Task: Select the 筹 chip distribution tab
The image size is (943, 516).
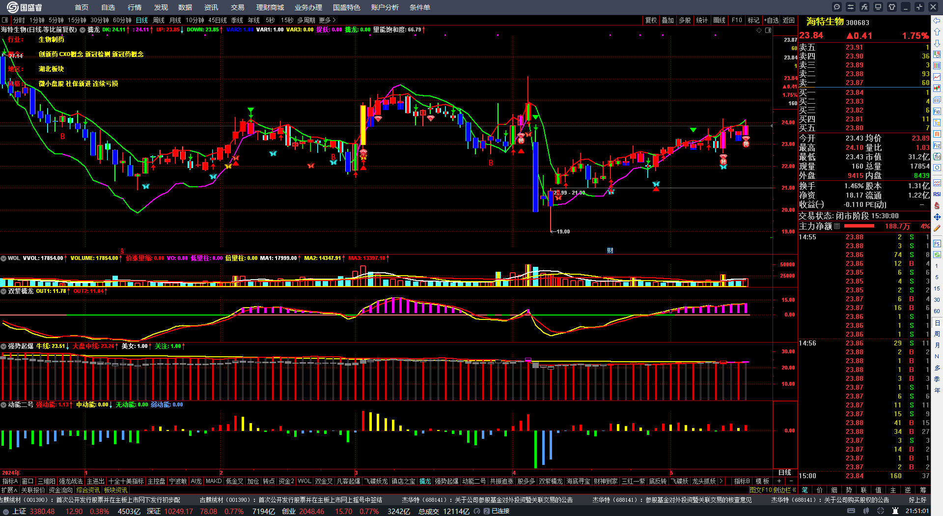Action: pyautogui.click(x=923, y=490)
